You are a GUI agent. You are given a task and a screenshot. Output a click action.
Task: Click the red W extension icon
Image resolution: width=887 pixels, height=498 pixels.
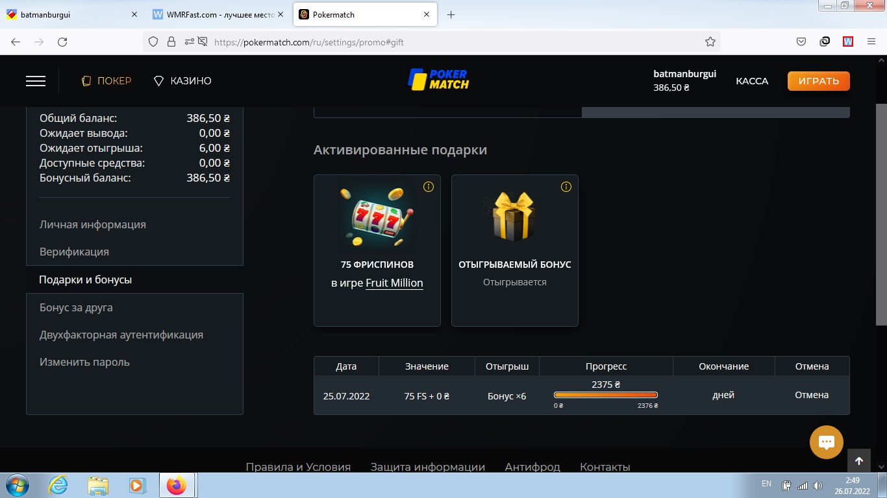point(848,41)
